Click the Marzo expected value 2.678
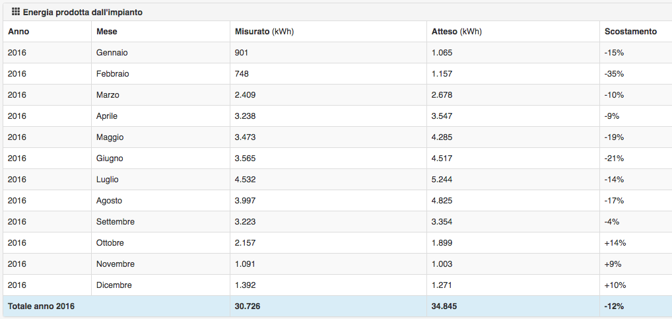 (442, 94)
